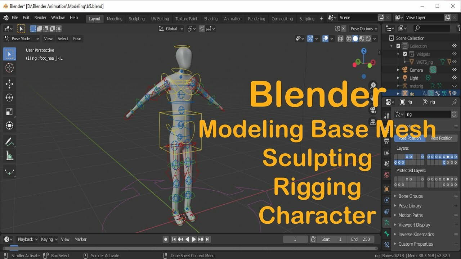Expand the Pose Library panel

[410, 206]
